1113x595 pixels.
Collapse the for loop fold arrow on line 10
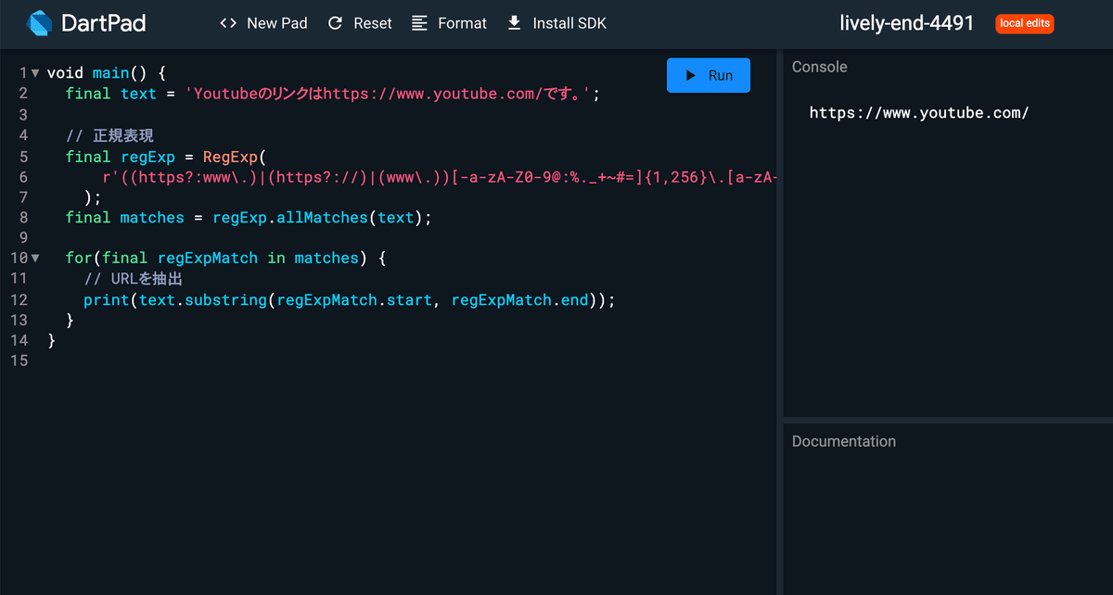(35, 258)
